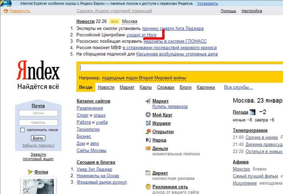Click the Маркет service icon
Screen dimensions: 283x194
click(148, 101)
